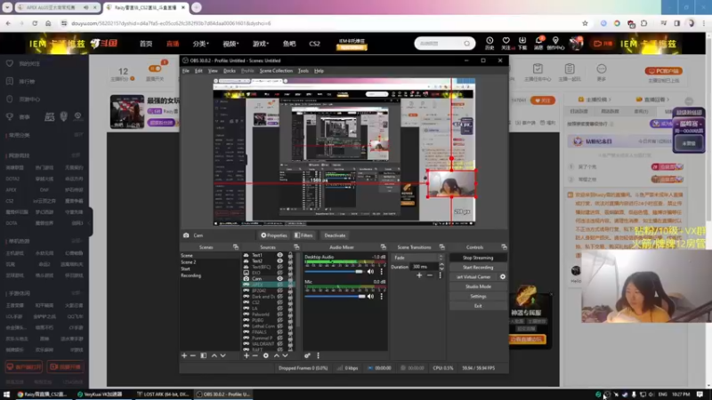Move the selected source down
Screen dimensions: 712x400
click(285, 356)
